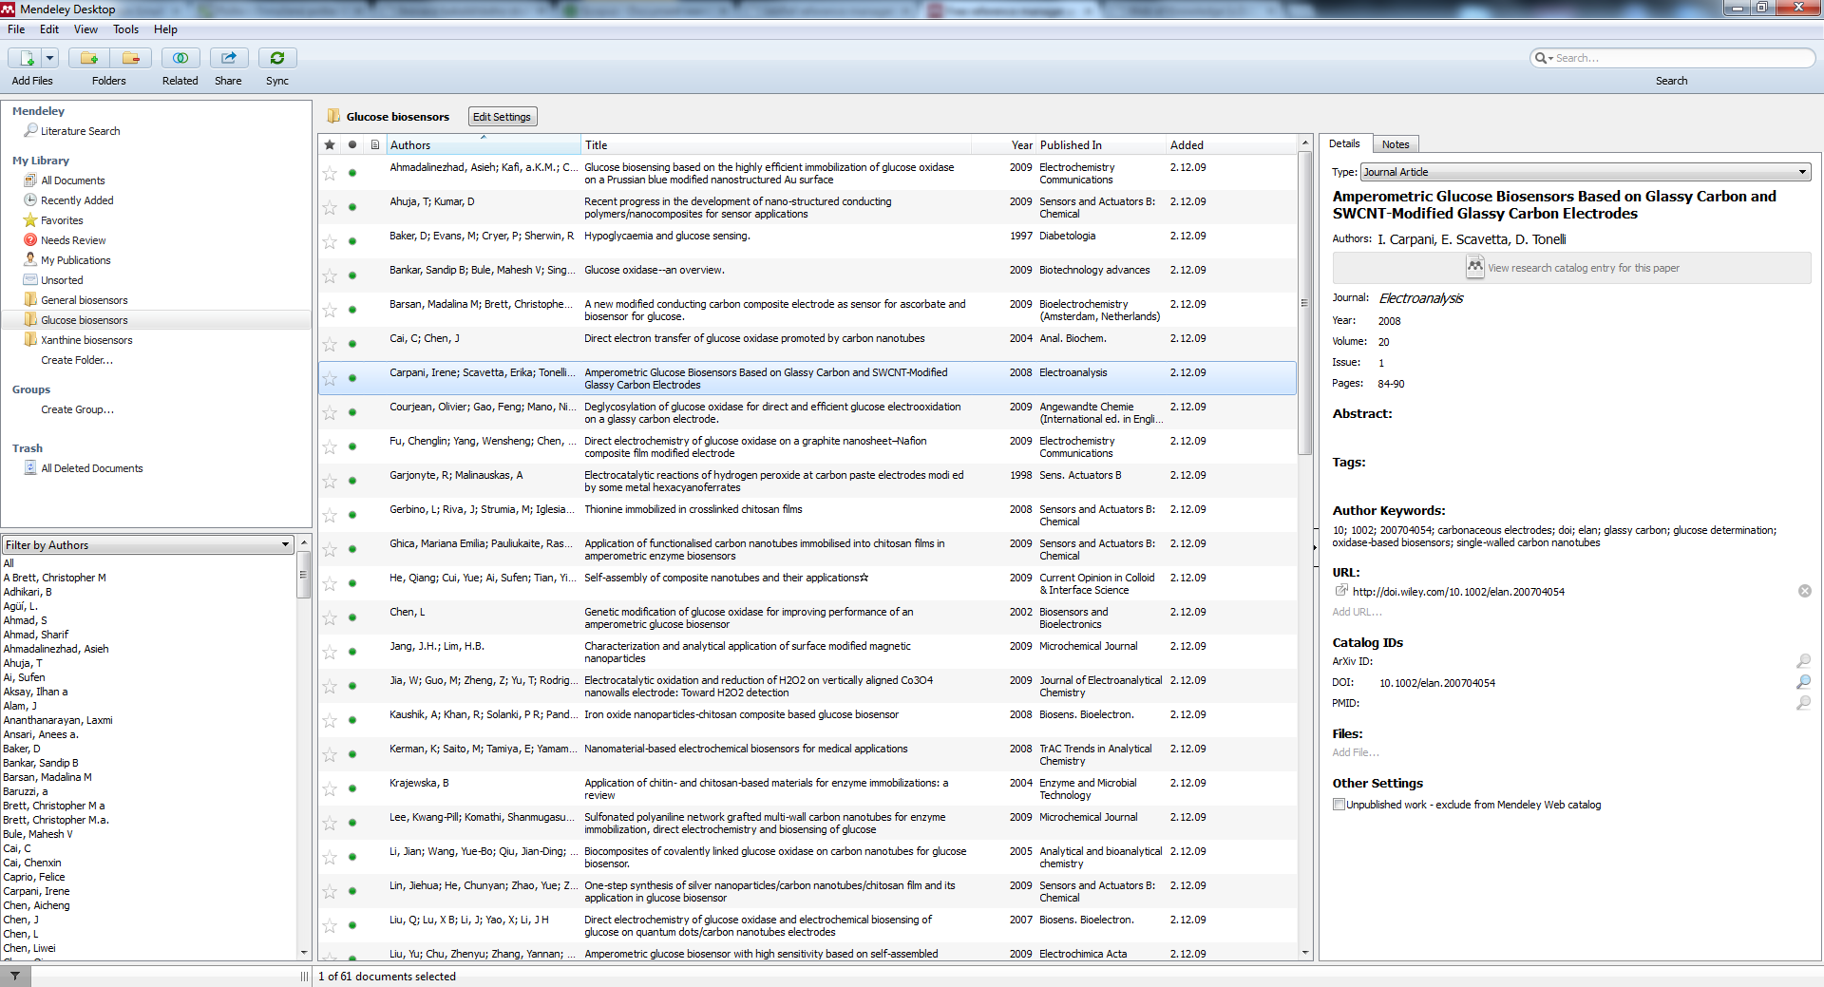Open the Filter by Authors dropdown

(147, 544)
